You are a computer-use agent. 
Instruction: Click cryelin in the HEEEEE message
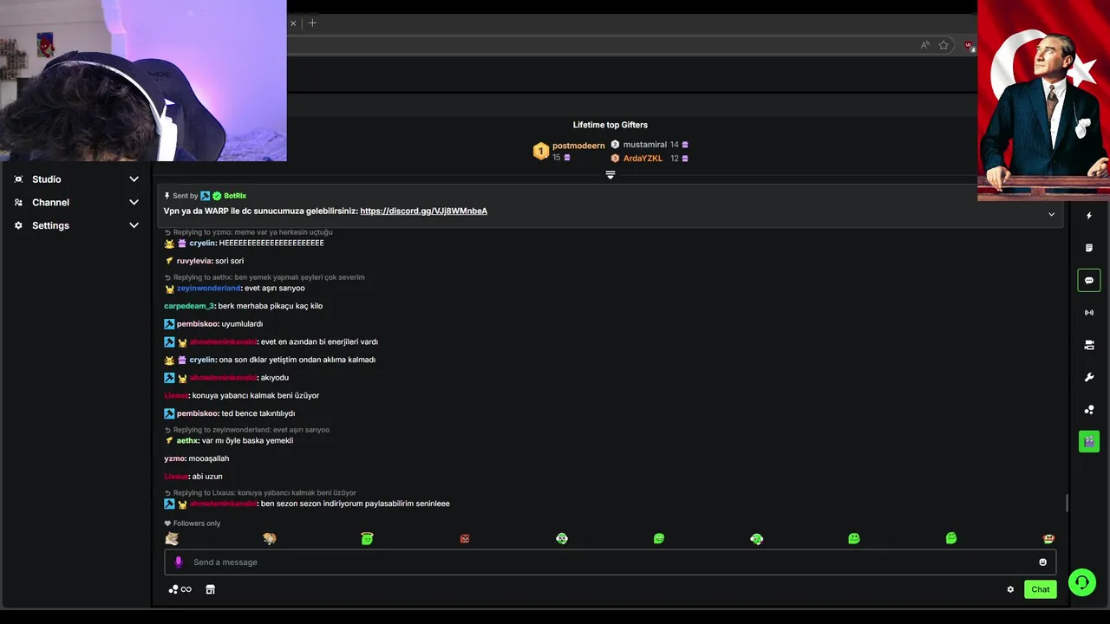pyautogui.click(x=202, y=244)
